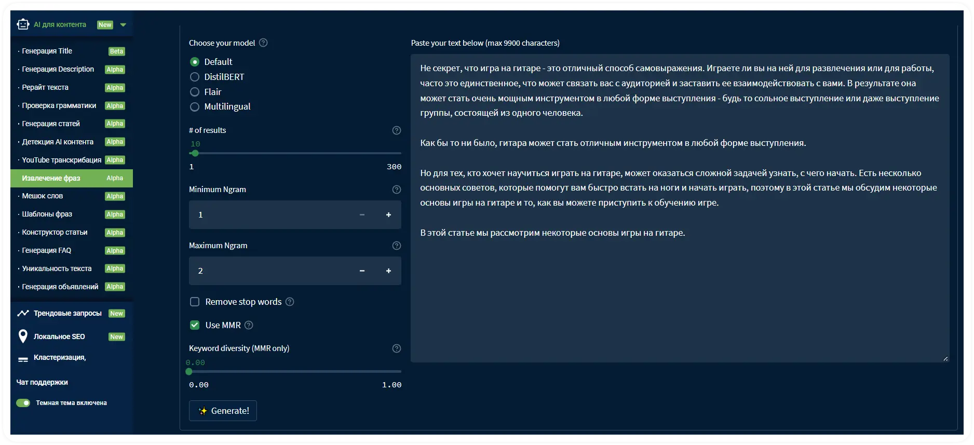Select Извлечение фраз menu item
This screenshot has height=445, width=974.
pyautogui.click(x=72, y=178)
